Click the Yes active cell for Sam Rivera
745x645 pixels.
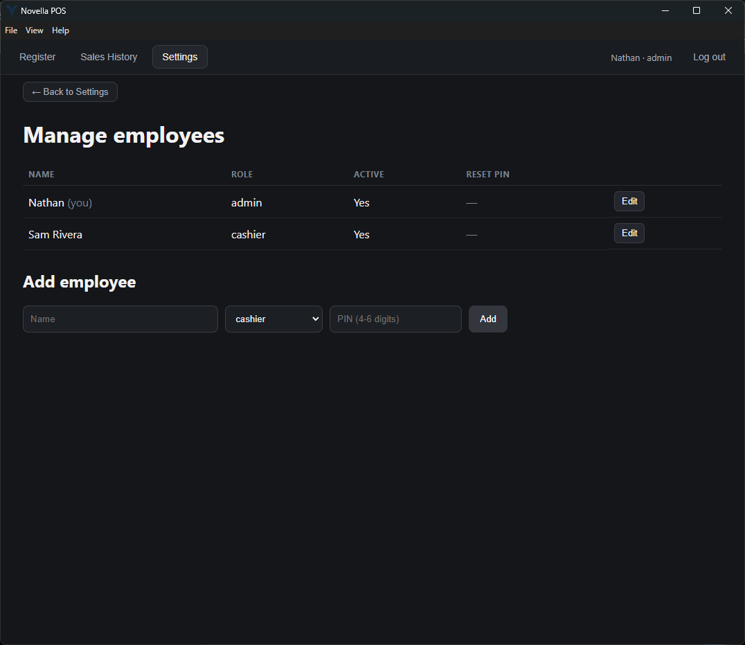pyautogui.click(x=361, y=235)
